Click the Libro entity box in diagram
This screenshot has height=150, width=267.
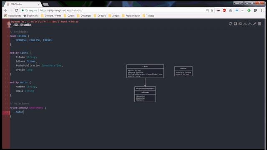pyautogui.click(x=145, y=71)
